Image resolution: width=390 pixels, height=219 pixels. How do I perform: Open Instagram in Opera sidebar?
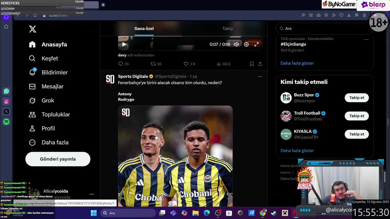click(x=6, y=101)
